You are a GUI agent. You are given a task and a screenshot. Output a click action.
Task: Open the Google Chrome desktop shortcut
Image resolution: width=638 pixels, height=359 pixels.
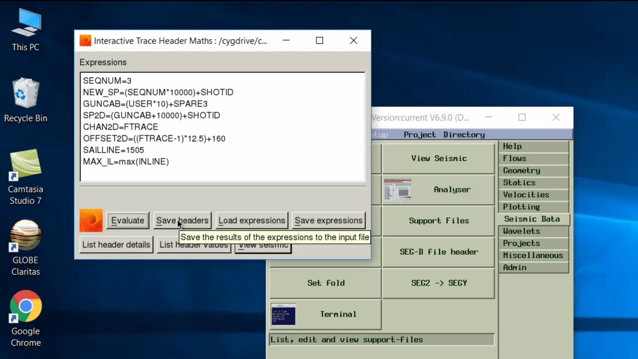tap(25, 319)
